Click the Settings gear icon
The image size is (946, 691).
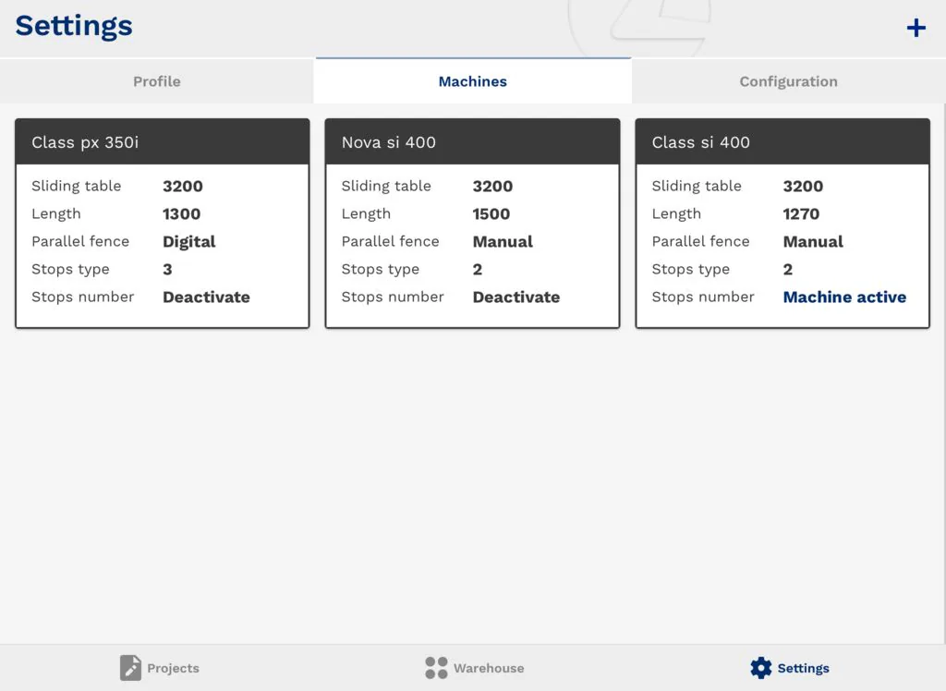pos(760,668)
